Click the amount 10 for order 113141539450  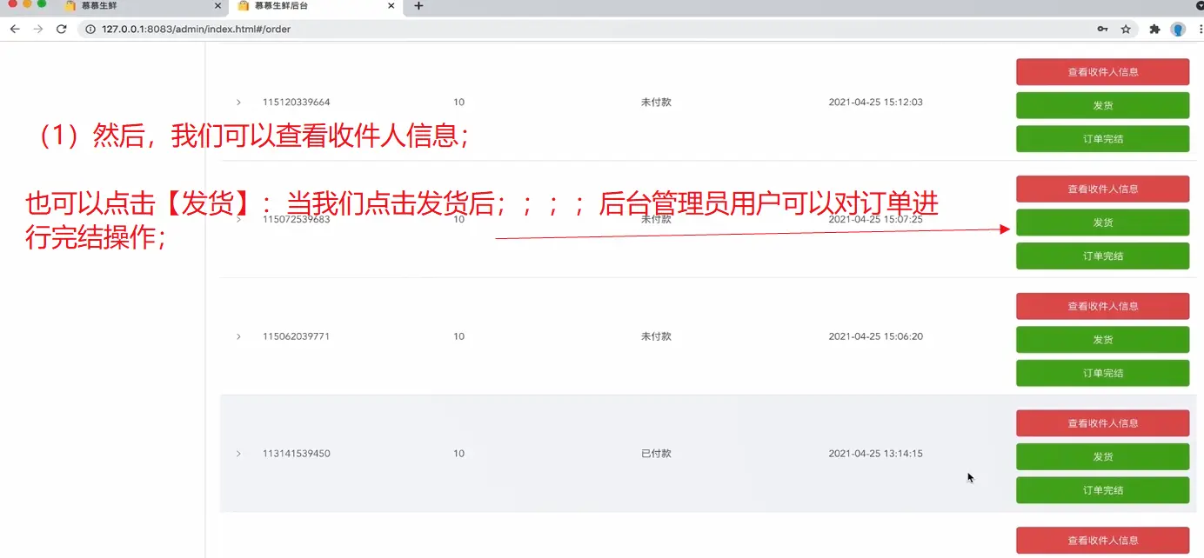point(458,454)
